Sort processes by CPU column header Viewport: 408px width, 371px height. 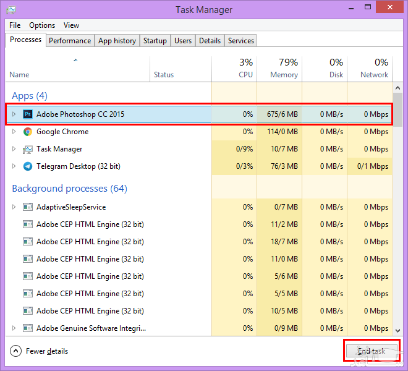[235, 69]
